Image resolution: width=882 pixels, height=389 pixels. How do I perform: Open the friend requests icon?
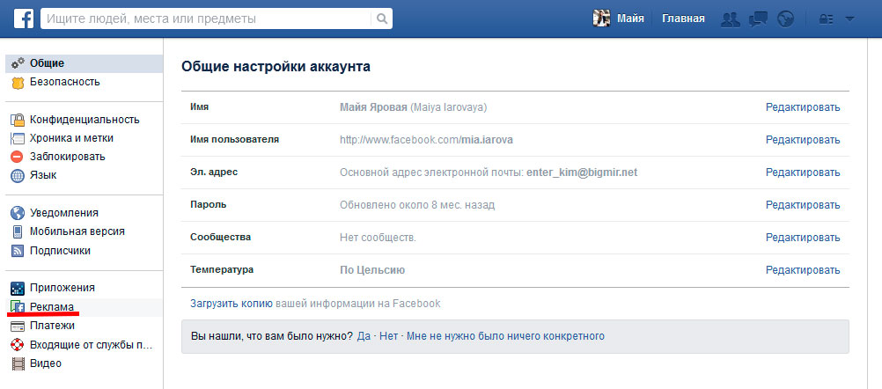click(730, 18)
